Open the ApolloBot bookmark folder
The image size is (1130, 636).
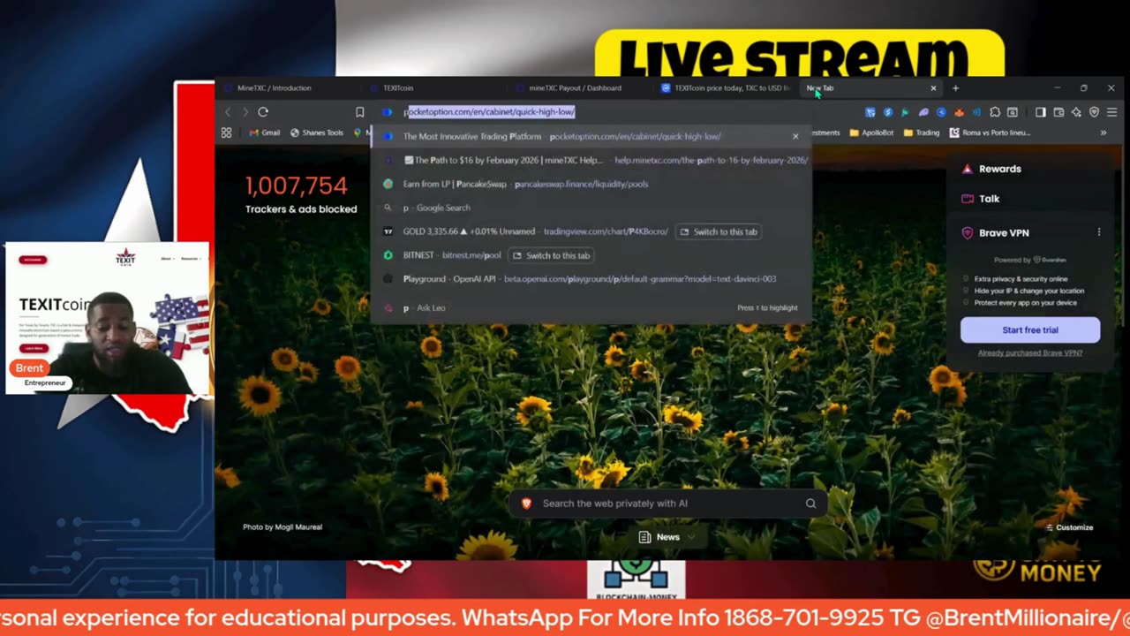click(871, 132)
